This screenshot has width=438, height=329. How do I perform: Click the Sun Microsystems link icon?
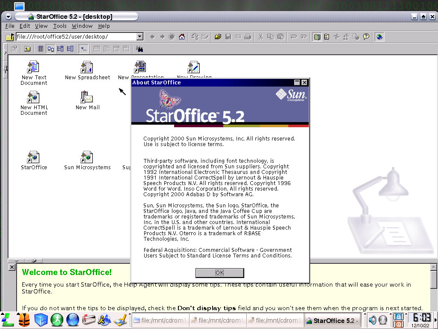(87, 157)
